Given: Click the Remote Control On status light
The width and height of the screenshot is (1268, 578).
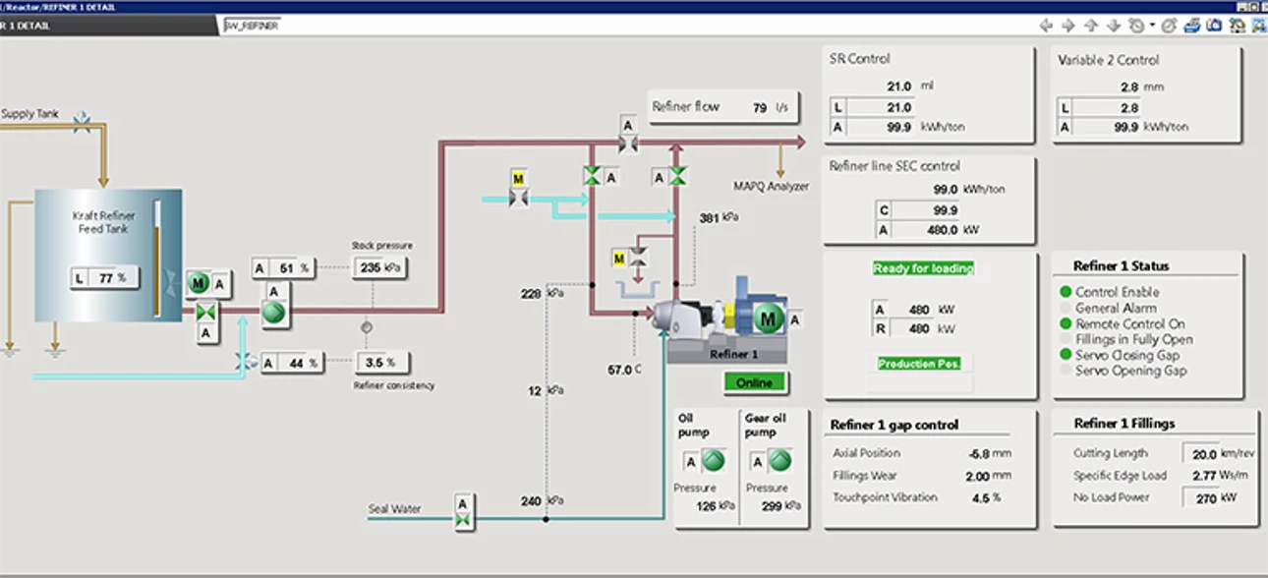Looking at the screenshot, I should (x=1066, y=323).
